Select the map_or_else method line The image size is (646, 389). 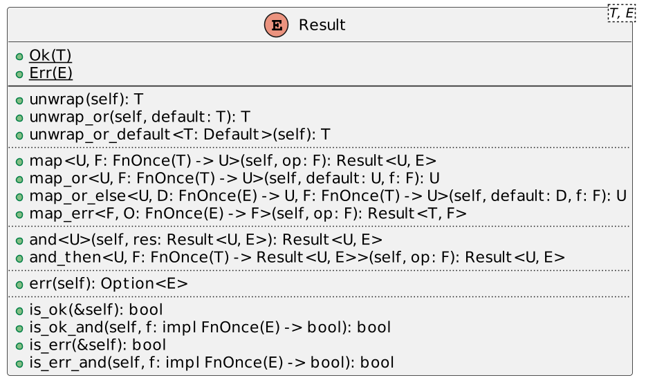click(x=328, y=196)
